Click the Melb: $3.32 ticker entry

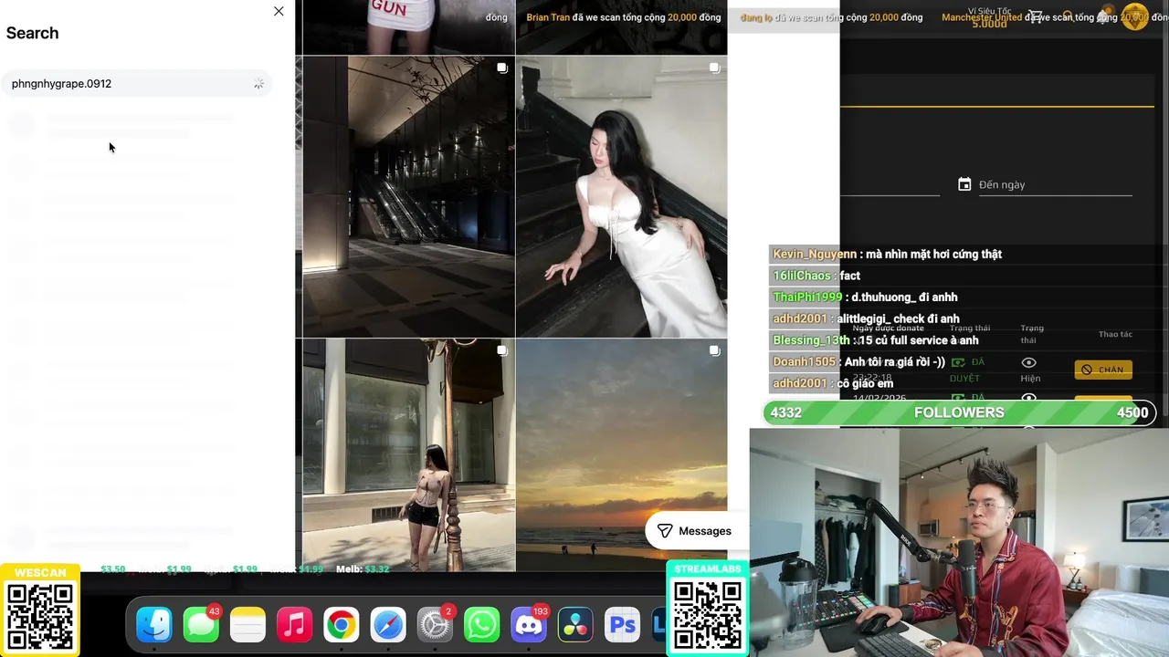[363, 569]
